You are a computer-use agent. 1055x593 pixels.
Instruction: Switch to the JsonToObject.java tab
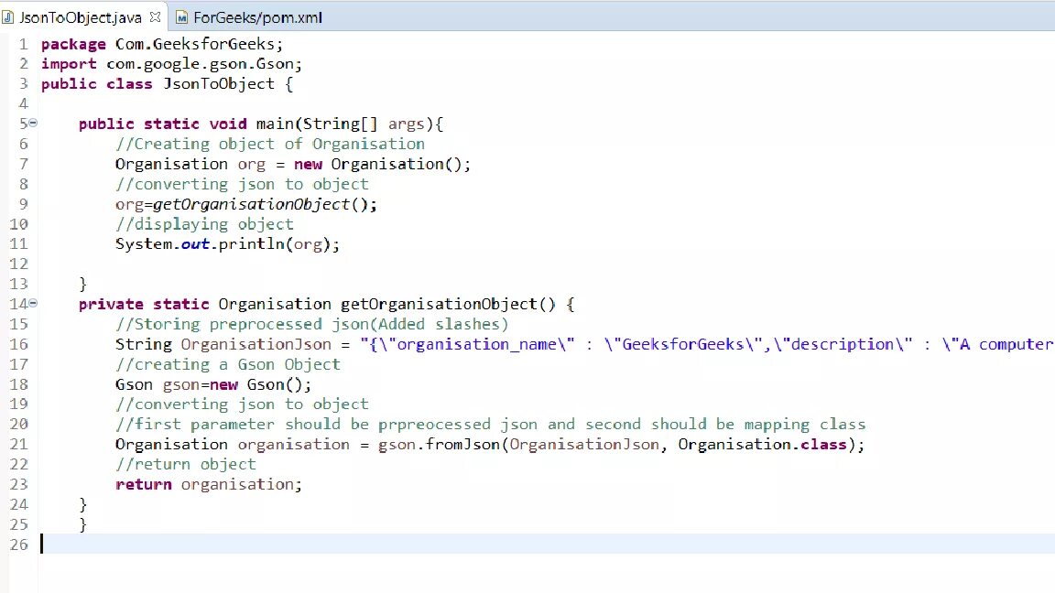[81, 17]
